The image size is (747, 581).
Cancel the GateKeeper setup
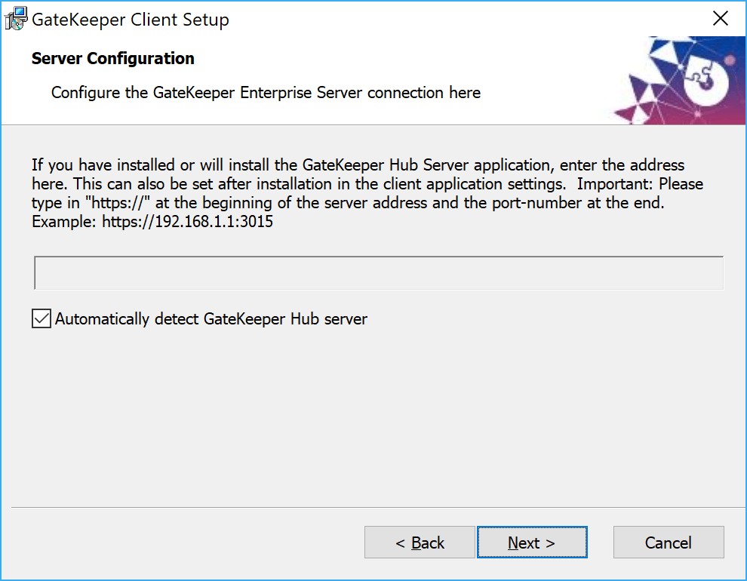668,543
